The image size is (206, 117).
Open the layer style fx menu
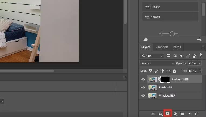pos(160,114)
